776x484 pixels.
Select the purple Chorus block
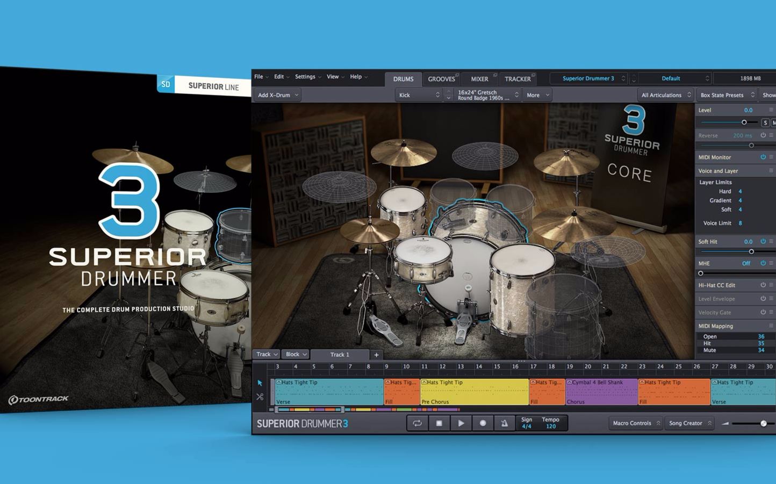click(x=601, y=392)
